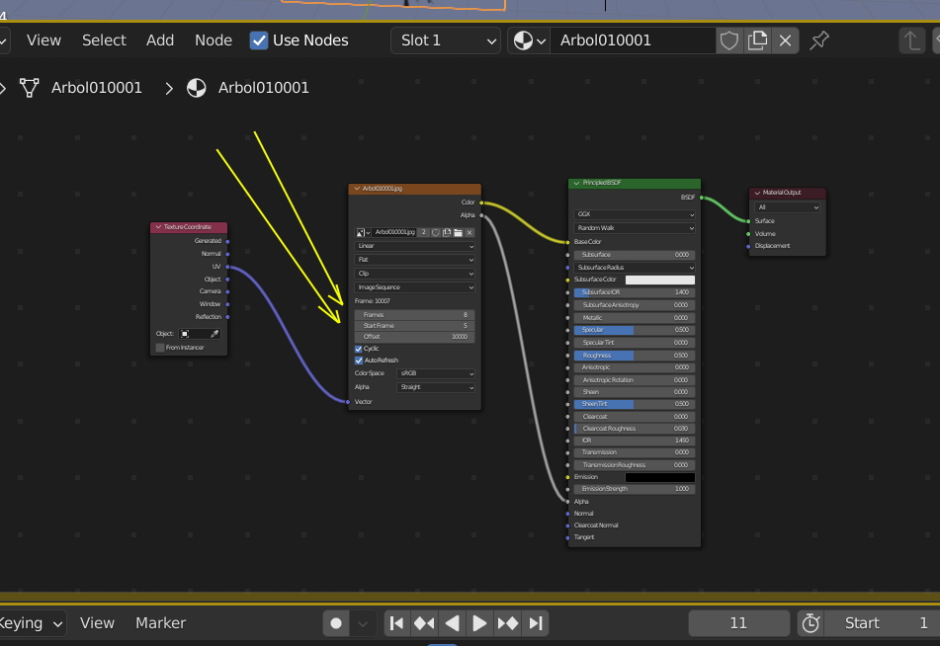Toggle the fake user shield icon
The width and height of the screenshot is (940, 646).
point(729,40)
